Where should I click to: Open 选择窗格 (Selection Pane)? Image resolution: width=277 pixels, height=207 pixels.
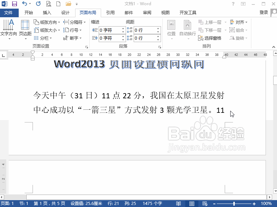click(x=212, y=38)
